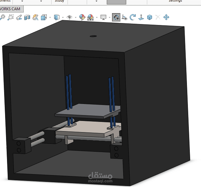Select the Pan four-arrow tool
Image resolution: width=201 pixels, height=187 pixels.
[166, 17]
